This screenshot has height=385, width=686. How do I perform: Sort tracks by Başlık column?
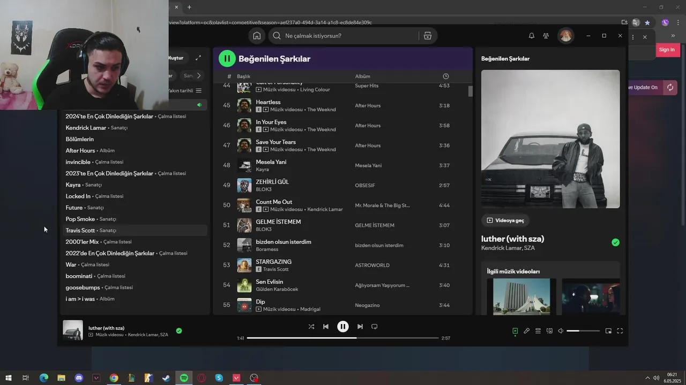pyautogui.click(x=244, y=76)
